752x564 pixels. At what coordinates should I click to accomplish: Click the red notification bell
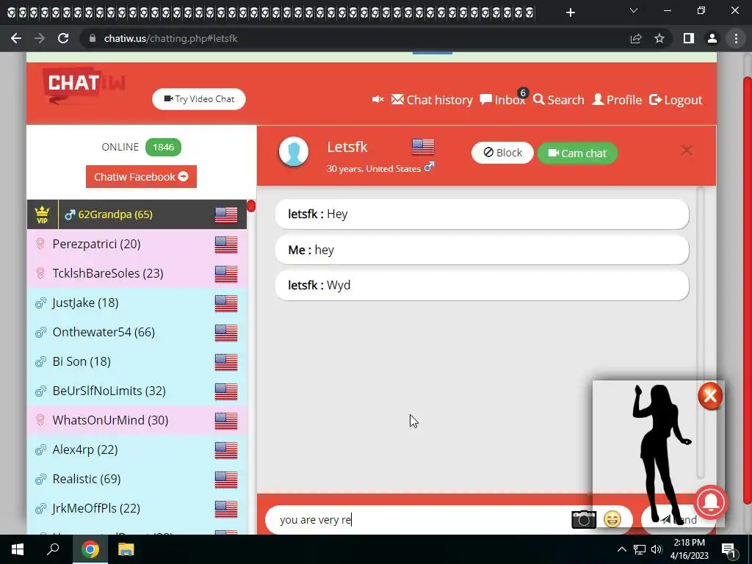point(711,502)
